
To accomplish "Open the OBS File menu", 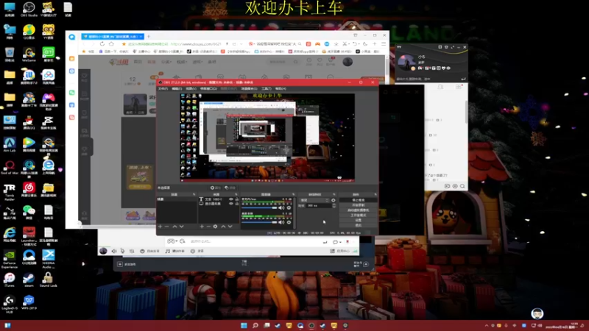I will [x=163, y=88].
